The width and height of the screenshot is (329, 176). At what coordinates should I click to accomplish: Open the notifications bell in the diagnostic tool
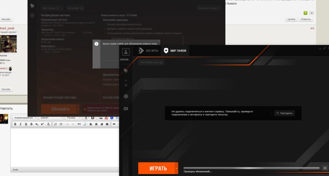[32, 6]
